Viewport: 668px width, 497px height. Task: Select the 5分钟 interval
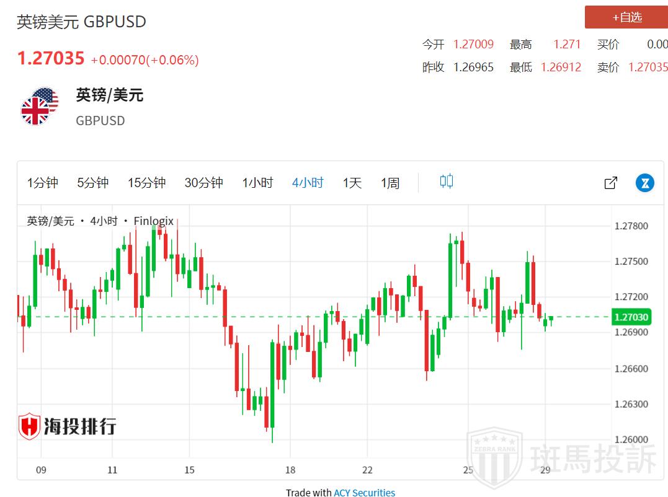click(x=93, y=183)
